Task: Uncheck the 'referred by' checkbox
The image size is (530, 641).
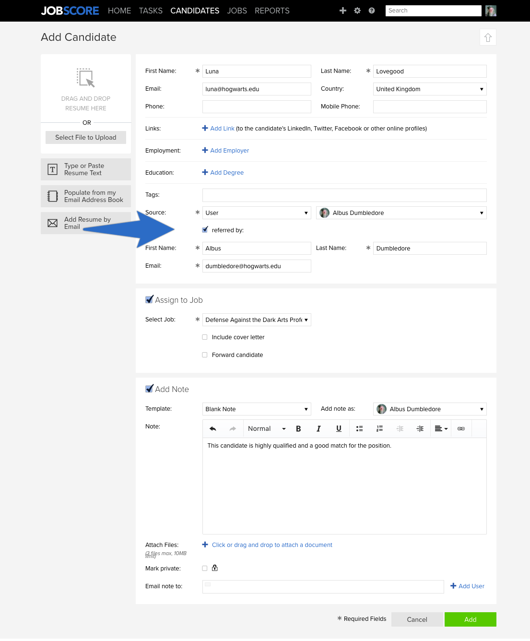Action: (x=205, y=230)
